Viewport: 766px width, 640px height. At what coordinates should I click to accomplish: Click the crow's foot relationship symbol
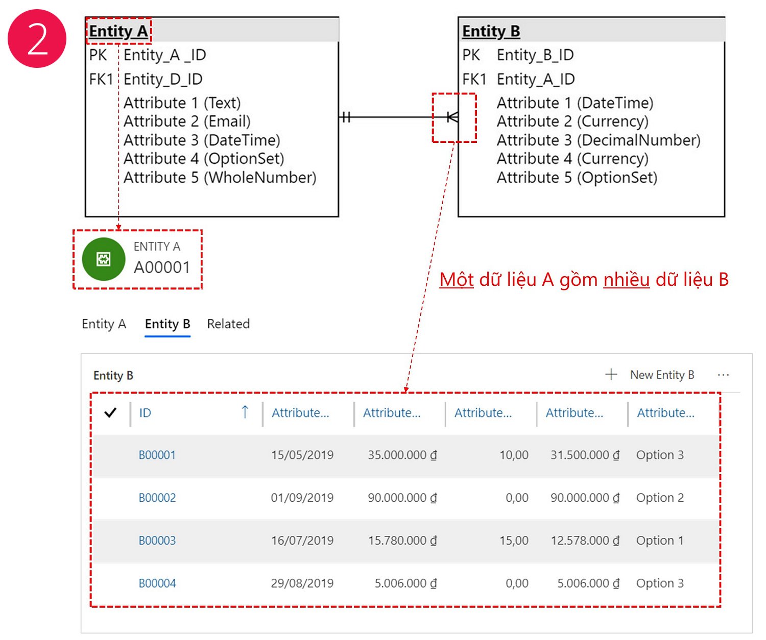click(452, 117)
